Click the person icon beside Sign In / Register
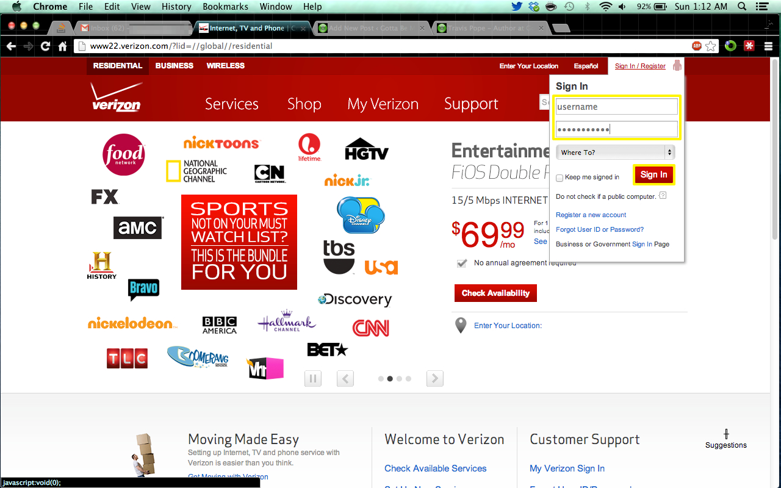The image size is (781, 488). [x=677, y=65]
